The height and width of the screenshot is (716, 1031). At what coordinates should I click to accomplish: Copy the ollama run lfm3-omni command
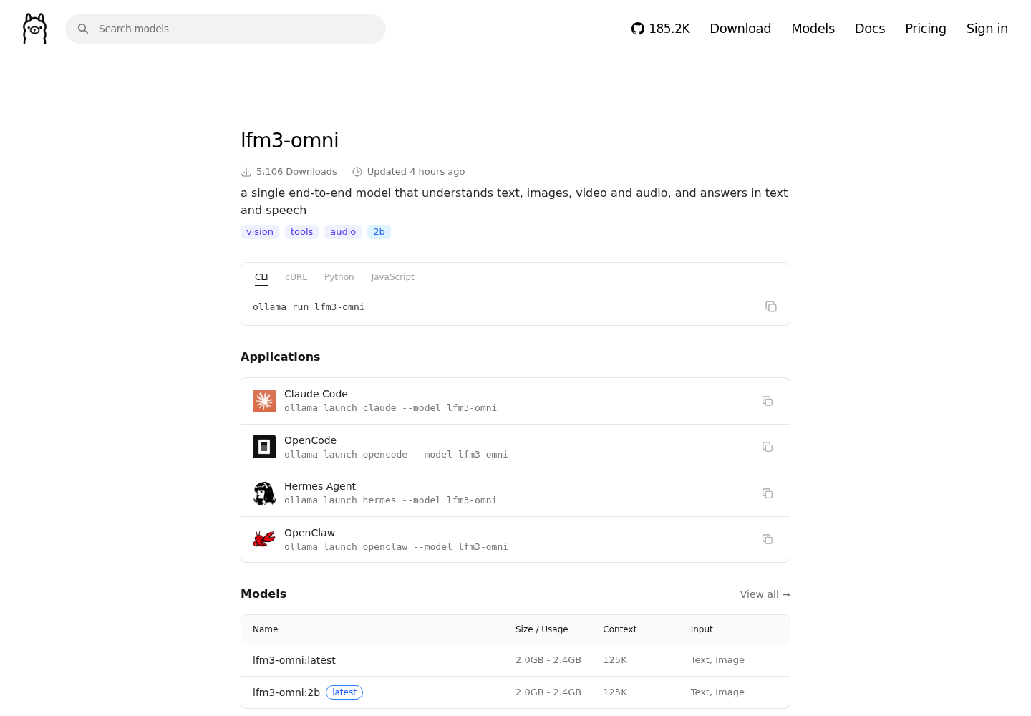pyautogui.click(x=771, y=306)
